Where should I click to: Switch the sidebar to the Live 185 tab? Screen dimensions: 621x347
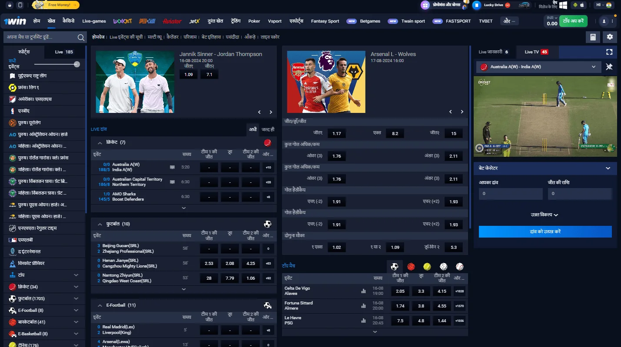click(x=64, y=52)
